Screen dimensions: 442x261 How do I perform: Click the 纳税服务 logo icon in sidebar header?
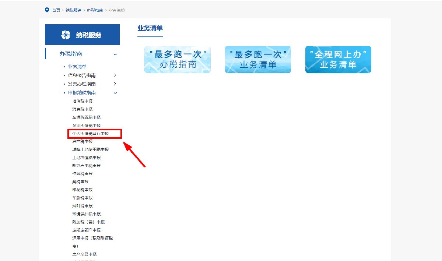tap(66, 35)
